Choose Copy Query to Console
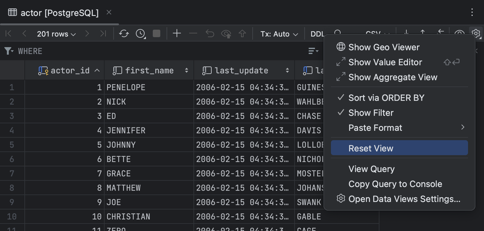Screen dimensions: 484x231 tap(395, 184)
